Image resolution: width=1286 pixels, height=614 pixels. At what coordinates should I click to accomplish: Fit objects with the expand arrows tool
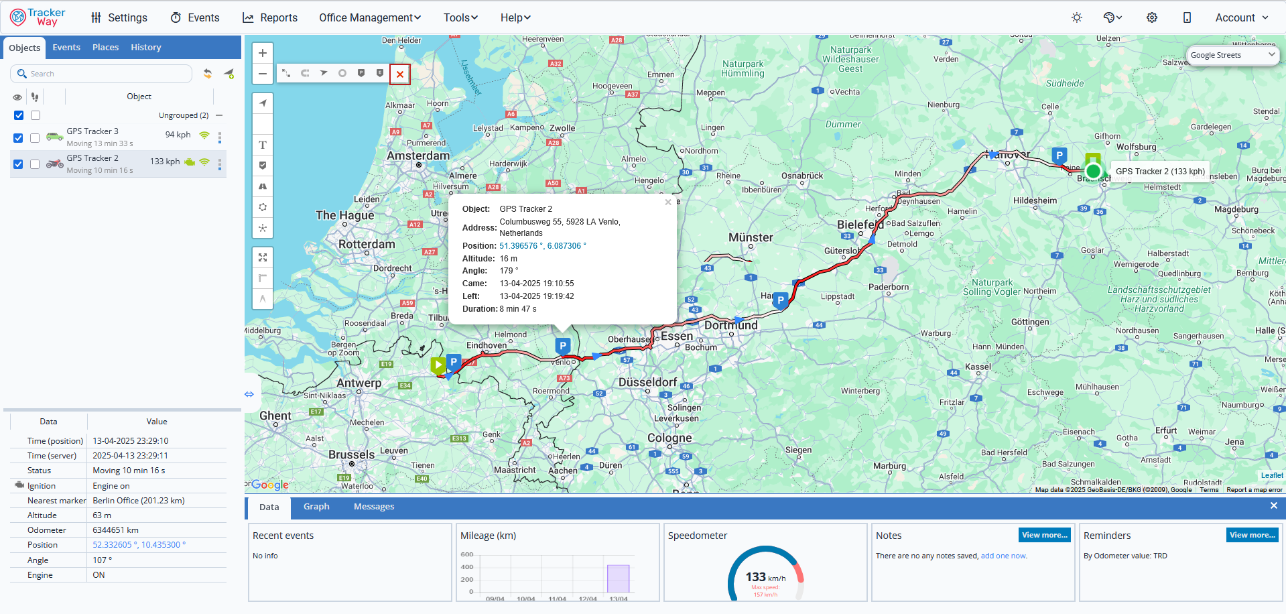[x=263, y=257]
